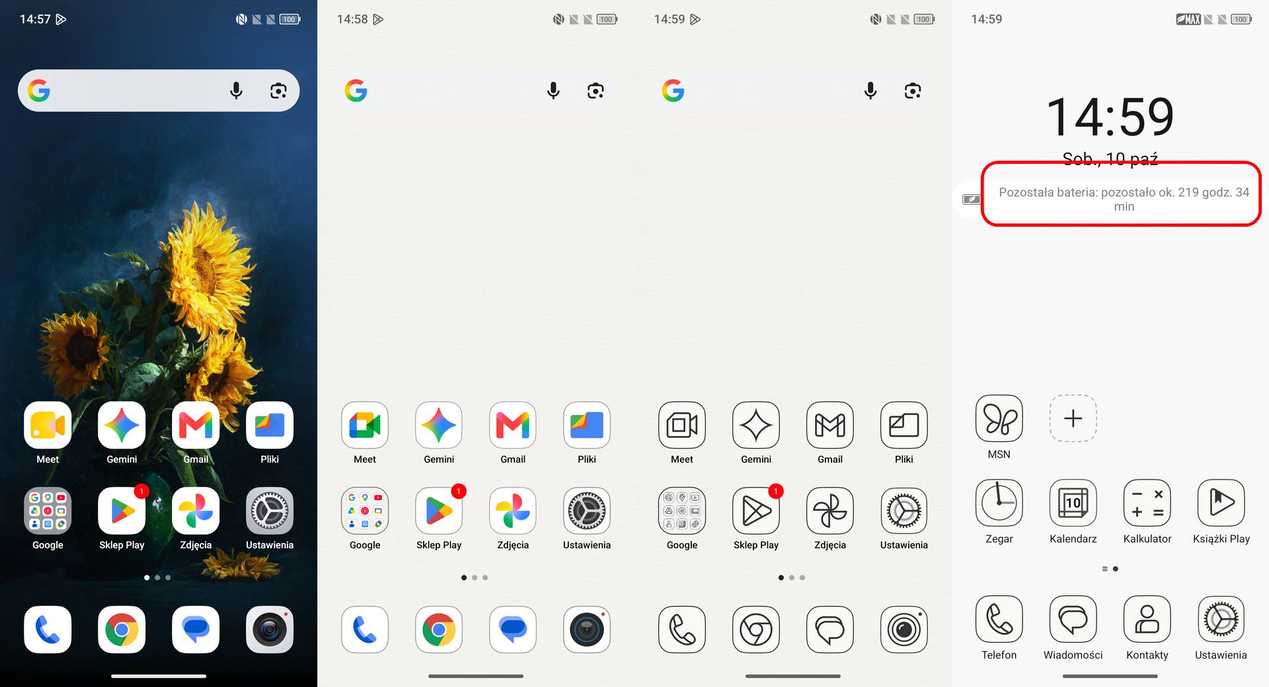Viewport: 1269px width, 687px height.
Task: Open Pliki on the sunflower wallpaper screen
Action: [270, 425]
